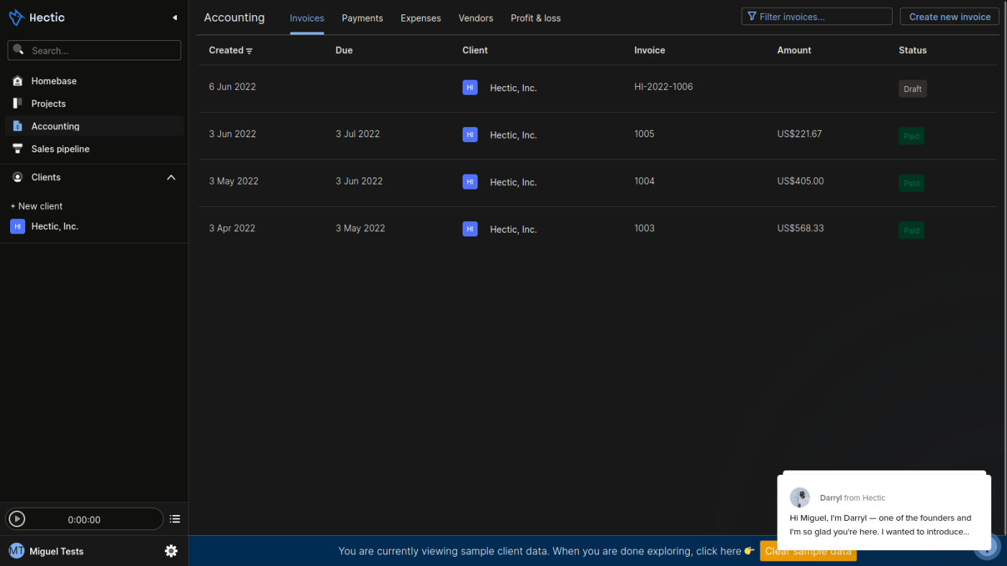Image resolution: width=1007 pixels, height=566 pixels.
Task: Click amount US$221.67
Action: pyautogui.click(x=800, y=134)
